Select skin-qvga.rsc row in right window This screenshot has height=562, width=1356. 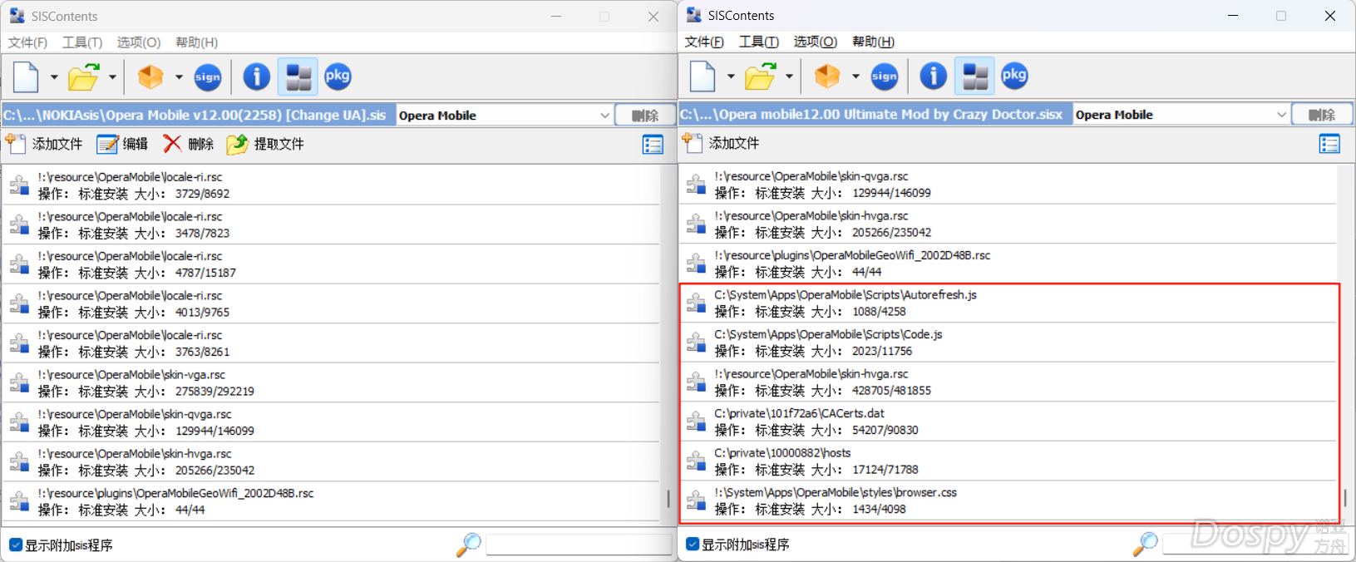pos(1008,185)
